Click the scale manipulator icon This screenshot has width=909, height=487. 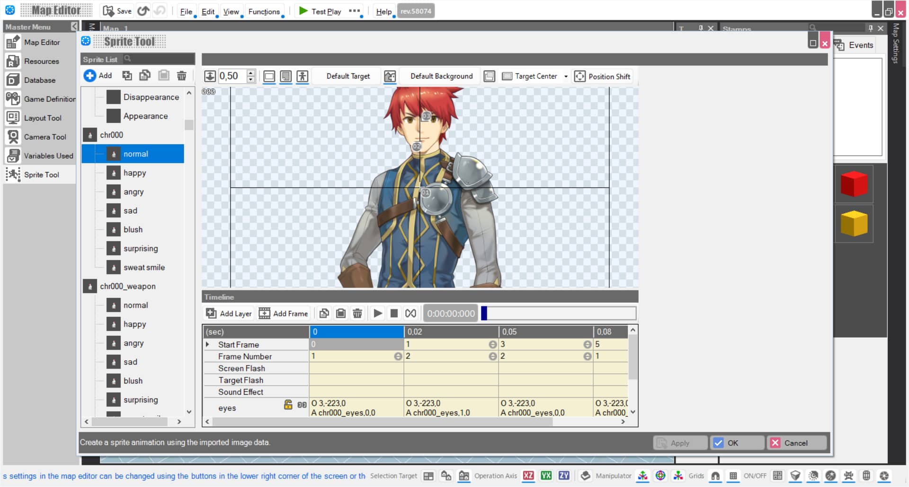pyautogui.click(x=678, y=476)
